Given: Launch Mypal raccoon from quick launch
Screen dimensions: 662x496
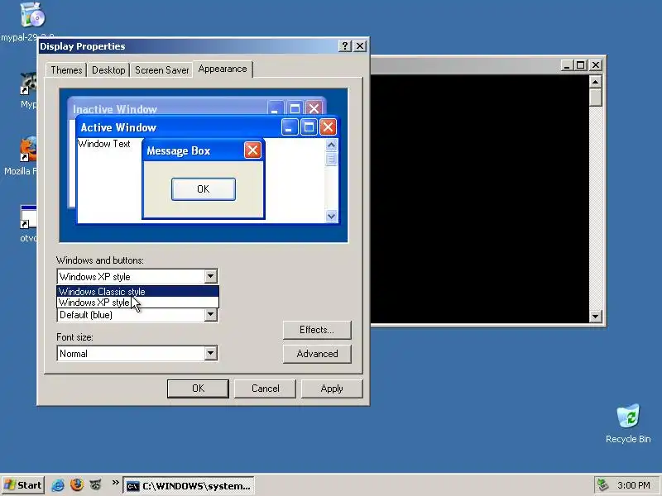Looking at the screenshot, I should (96, 485).
